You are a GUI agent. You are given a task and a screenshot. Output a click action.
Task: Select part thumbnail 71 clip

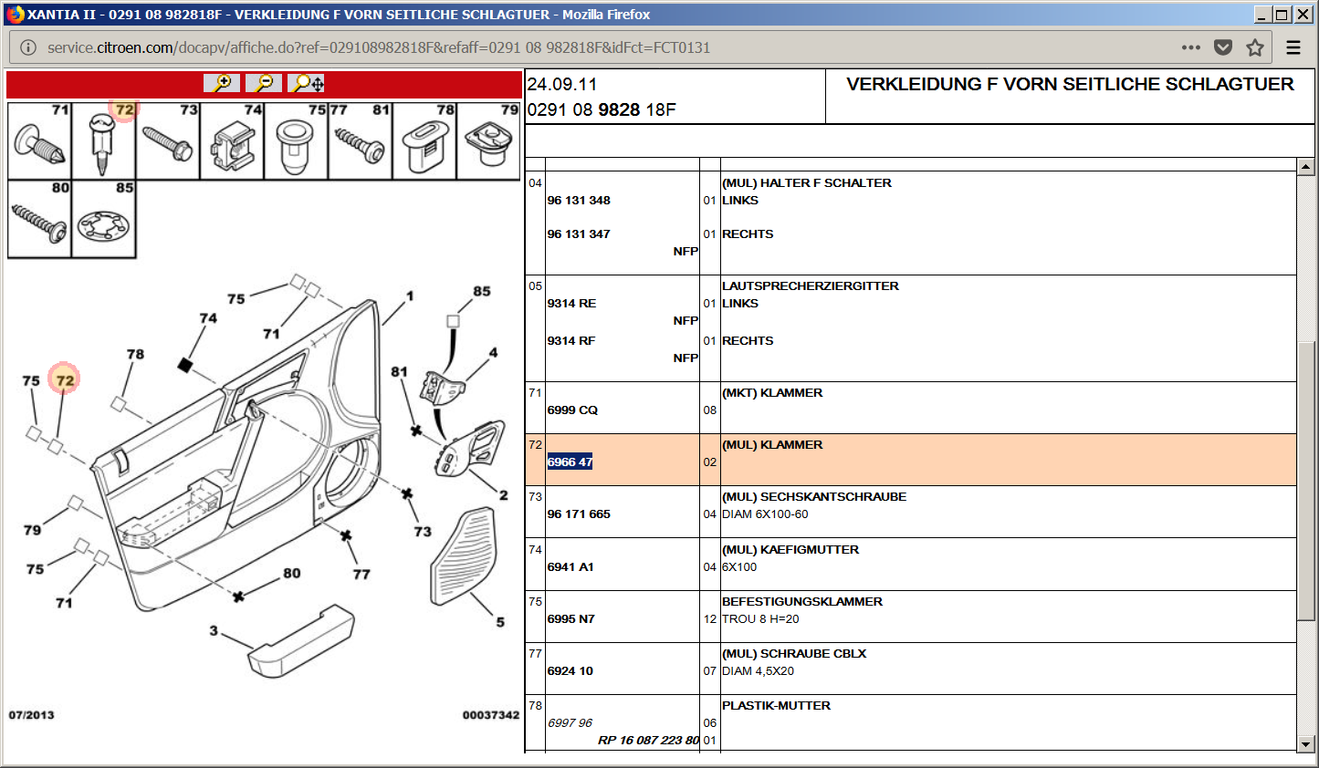pos(39,140)
